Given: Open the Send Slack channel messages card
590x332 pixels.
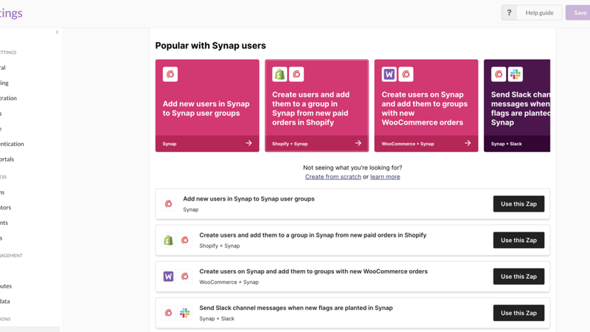Looking at the screenshot, I should coord(517,106).
